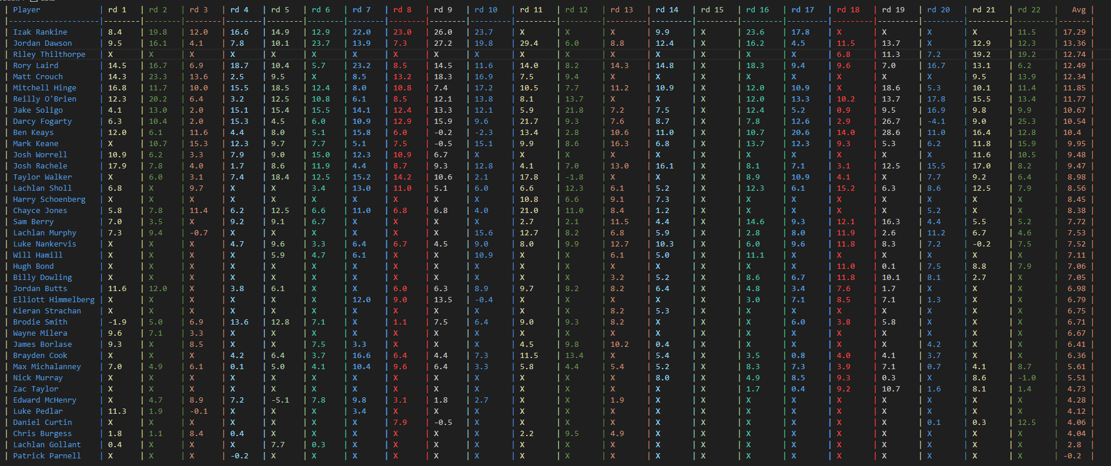The width and height of the screenshot is (1111, 466).
Task: Click the 'rd 22' column header
Action: pyautogui.click(x=1029, y=10)
